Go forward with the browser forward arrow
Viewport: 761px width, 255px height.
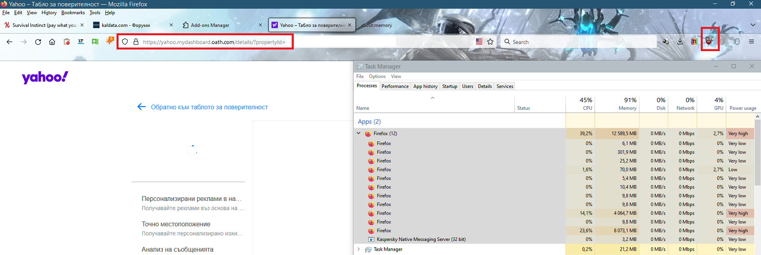[x=24, y=42]
